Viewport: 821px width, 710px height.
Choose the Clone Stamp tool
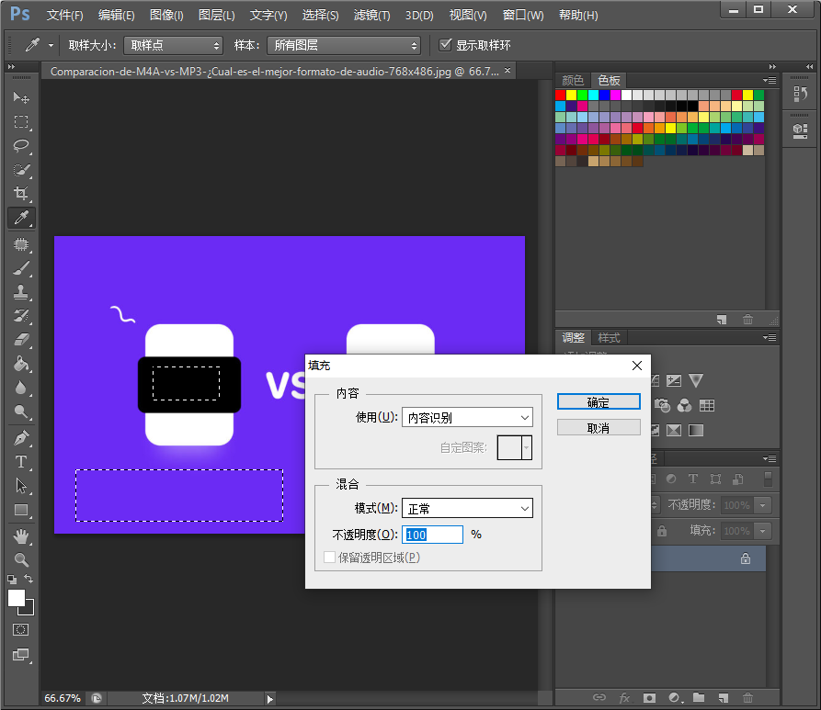pyautogui.click(x=21, y=292)
